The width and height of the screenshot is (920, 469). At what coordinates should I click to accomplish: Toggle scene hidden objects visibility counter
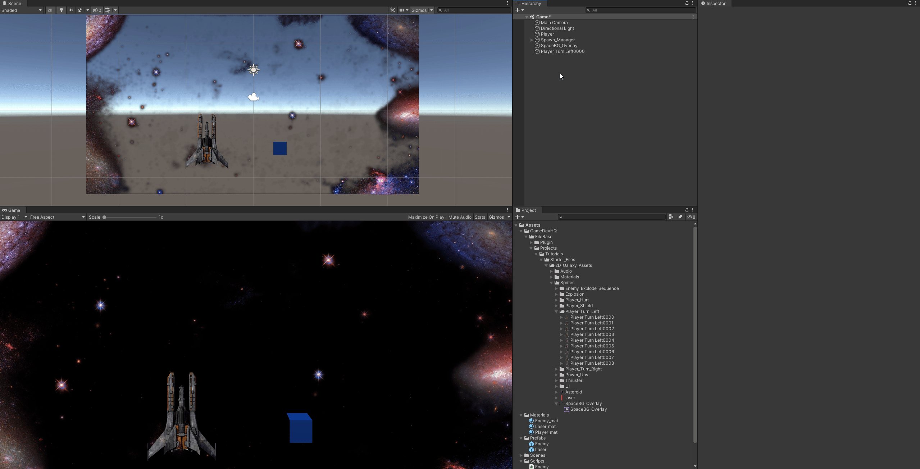point(97,10)
